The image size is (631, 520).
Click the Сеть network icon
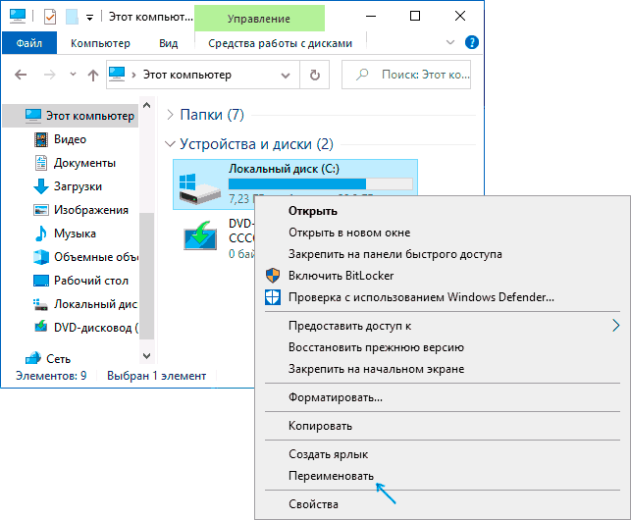point(33,358)
